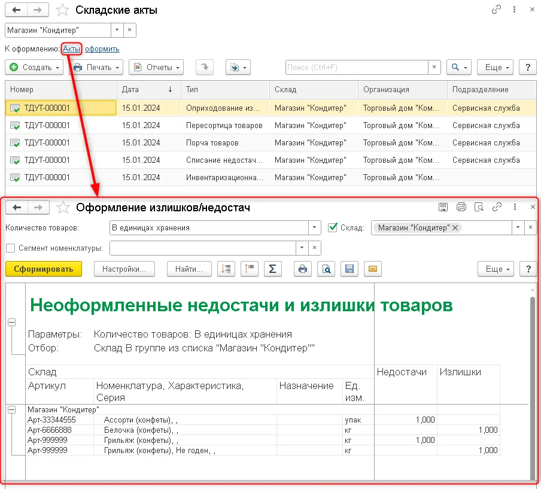Select the Пересортица товаров row

coord(271,125)
